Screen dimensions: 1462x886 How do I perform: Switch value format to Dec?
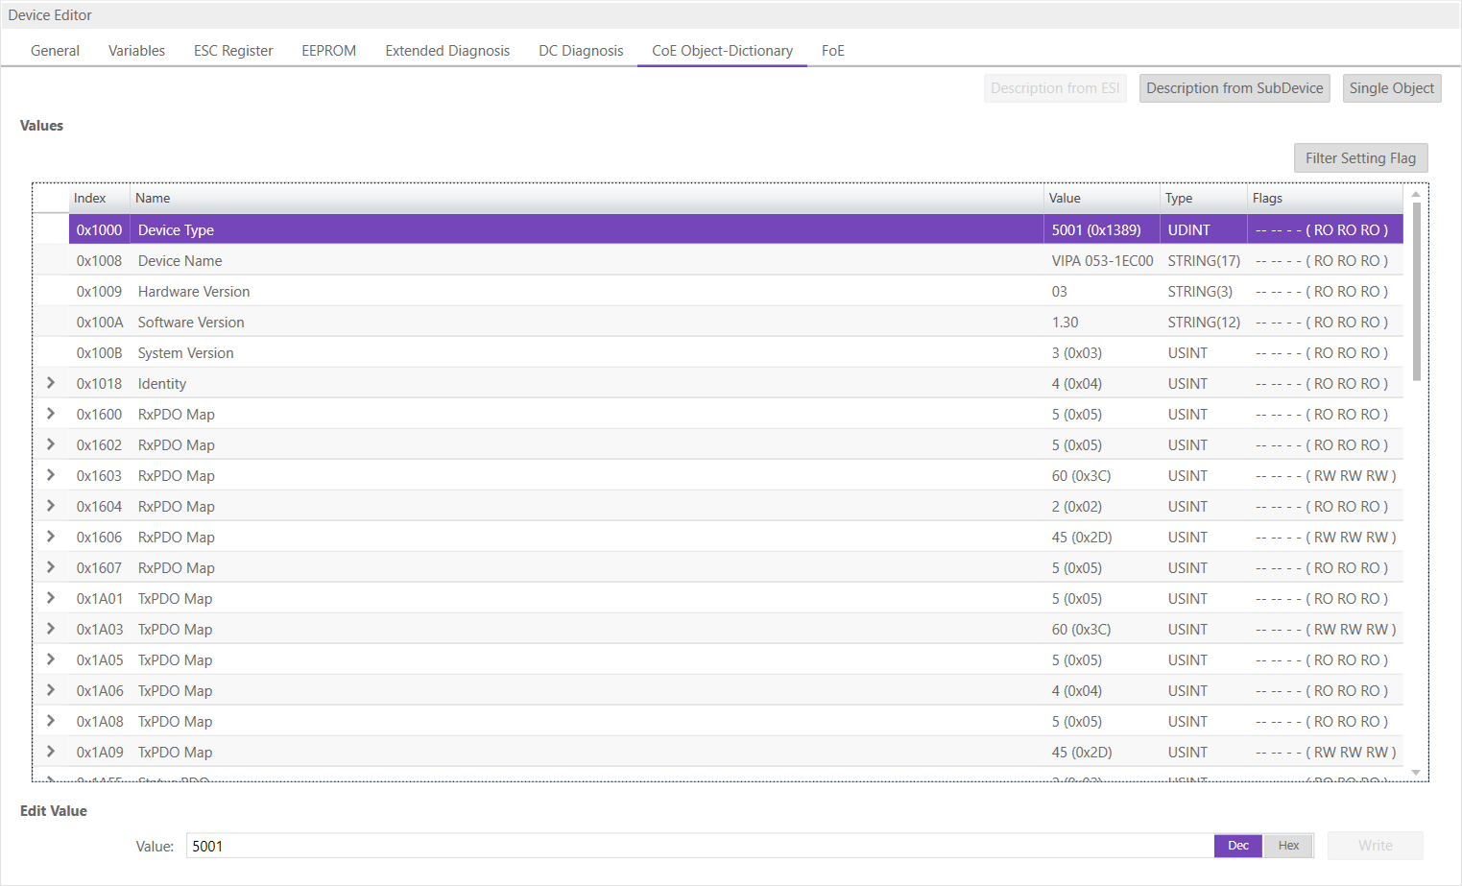pos(1237,846)
